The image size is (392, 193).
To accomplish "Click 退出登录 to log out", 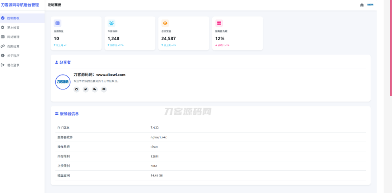I will click(x=13, y=65).
